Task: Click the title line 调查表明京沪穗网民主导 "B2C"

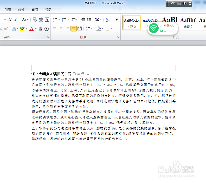Action: [58, 74]
